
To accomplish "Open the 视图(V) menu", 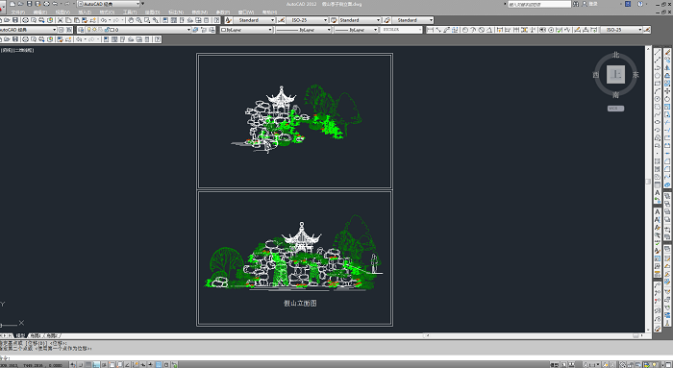I will point(62,12).
